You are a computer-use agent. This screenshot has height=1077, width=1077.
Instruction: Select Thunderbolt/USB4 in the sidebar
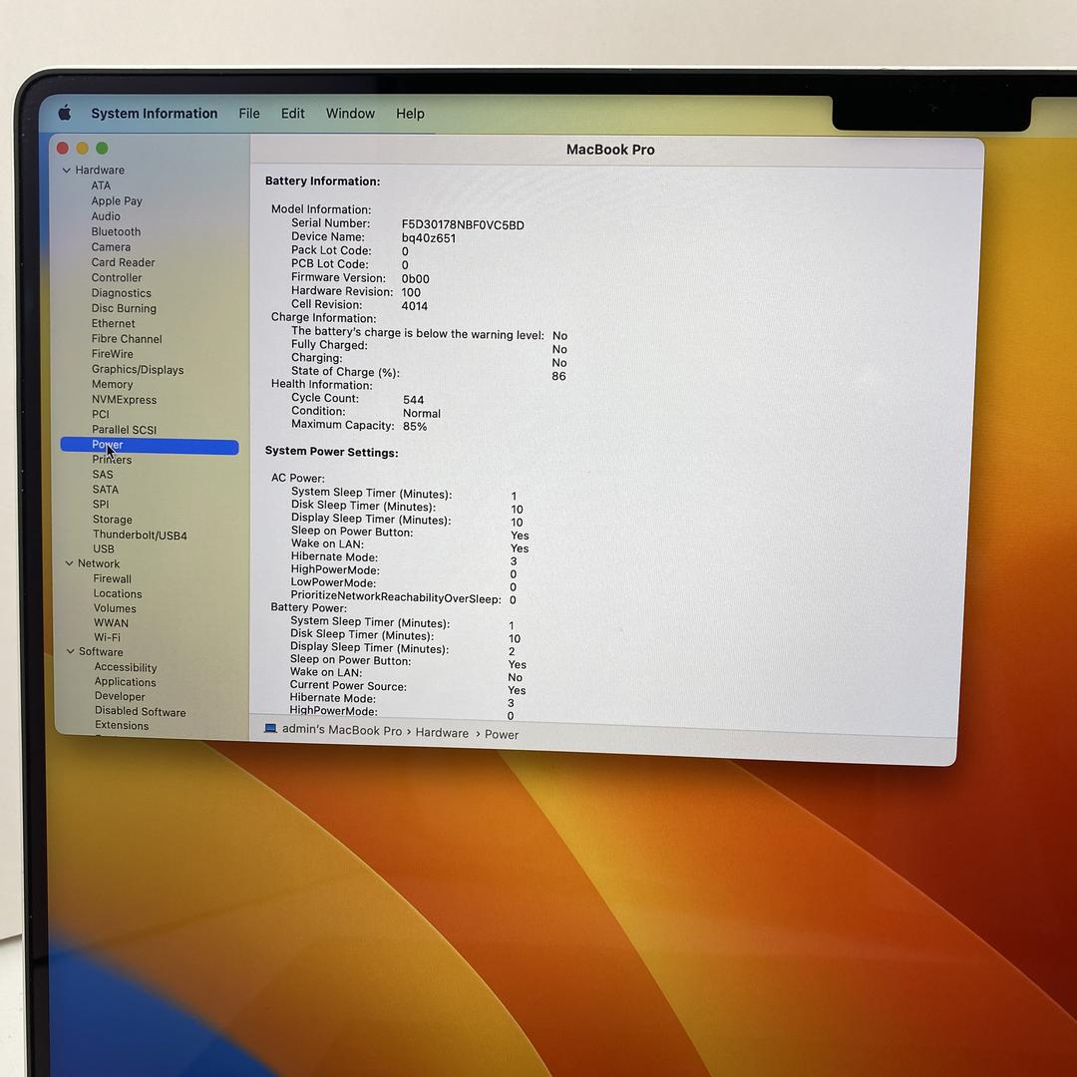point(141,536)
